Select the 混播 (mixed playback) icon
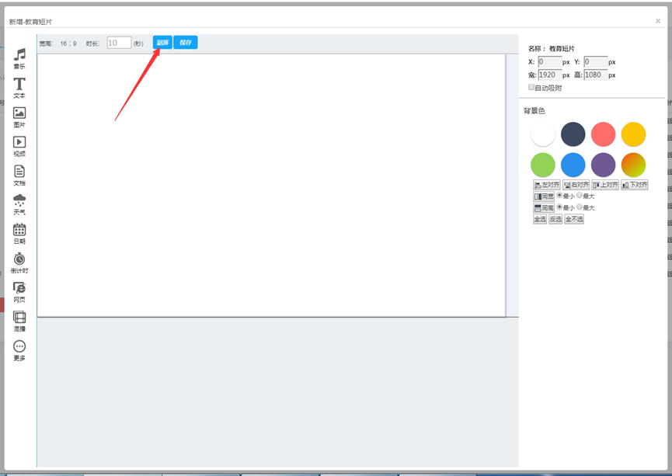Viewport: 672px width, 476px height. tap(19, 319)
